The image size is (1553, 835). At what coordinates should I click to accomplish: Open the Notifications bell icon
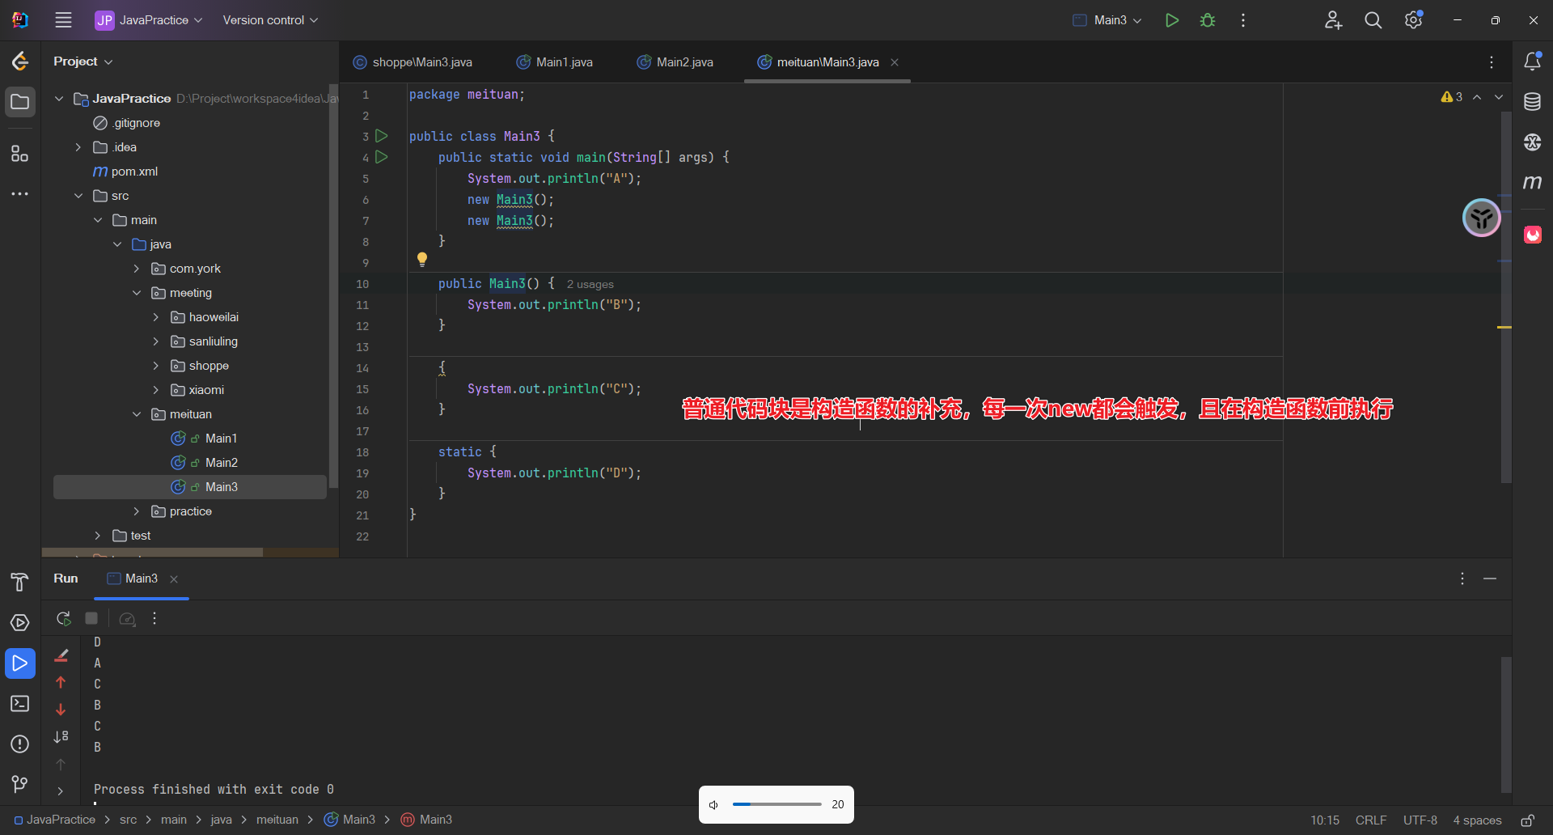(1532, 61)
